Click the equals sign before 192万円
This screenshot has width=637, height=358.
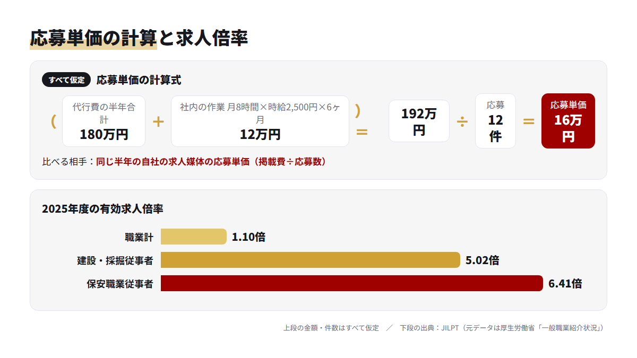click(x=362, y=131)
